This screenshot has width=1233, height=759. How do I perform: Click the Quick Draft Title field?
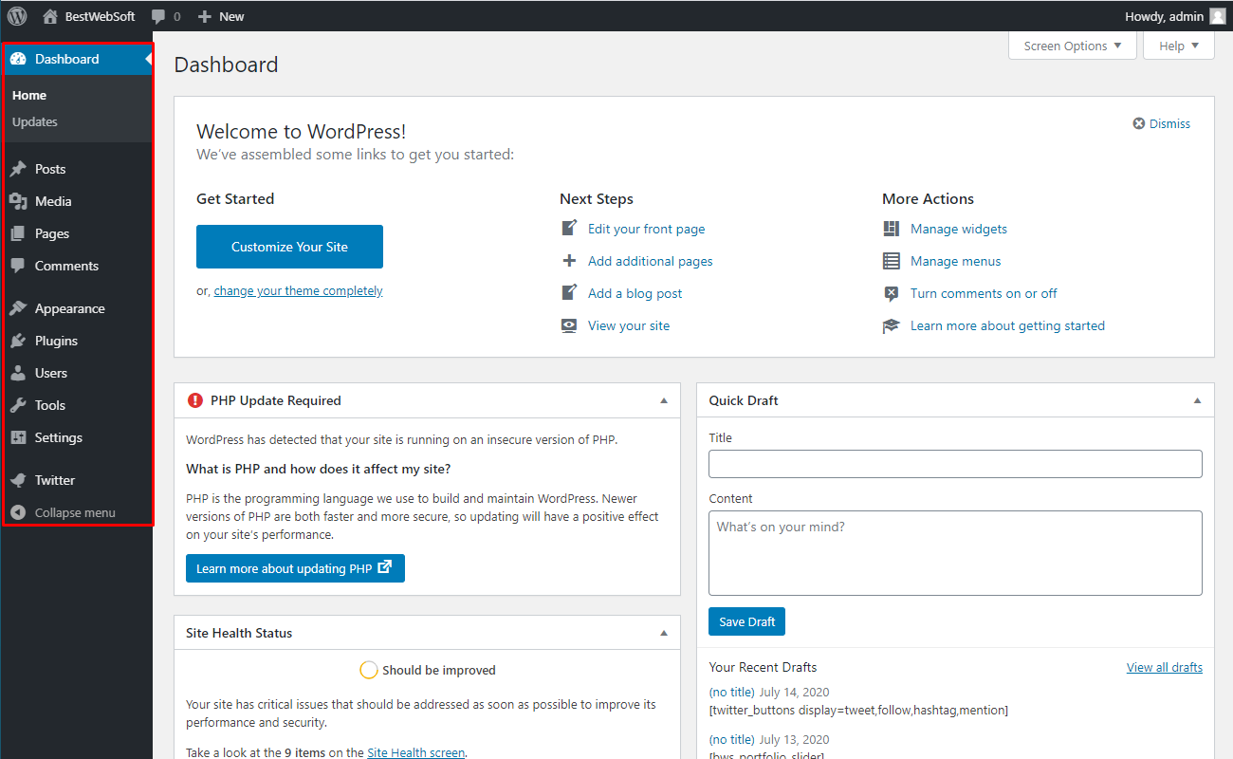[955, 464]
